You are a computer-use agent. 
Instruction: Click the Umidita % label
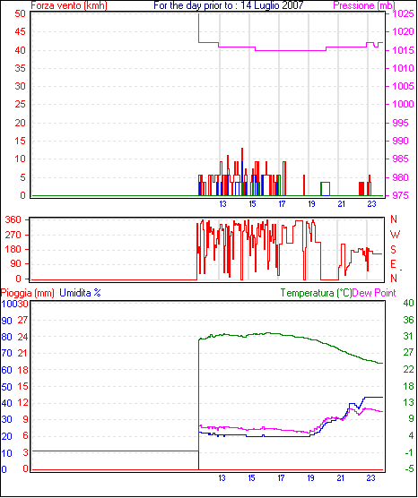[80, 293]
